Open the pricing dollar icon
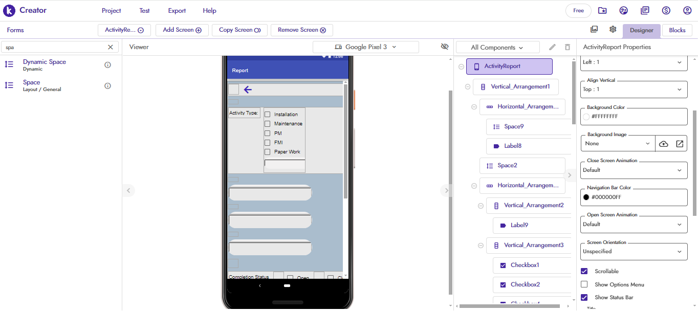 pyautogui.click(x=666, y=10)
